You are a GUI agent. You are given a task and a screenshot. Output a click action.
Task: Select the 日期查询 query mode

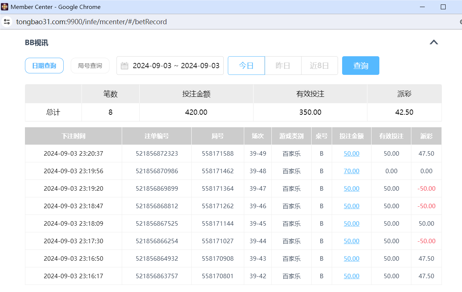point(44,65)
